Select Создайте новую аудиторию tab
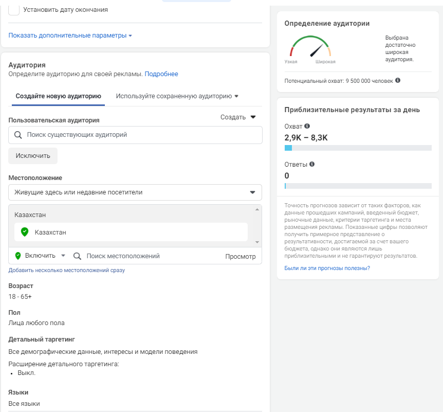Screen dimensions: 443x412 tap(58, 96)
